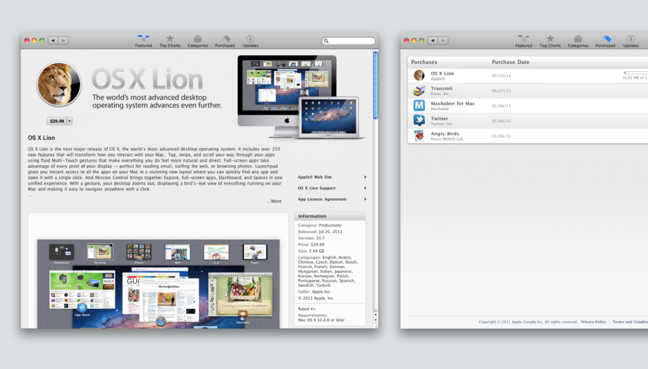This screenshot has height=369, width=648.
Task: Open Featured in right Purchases window
Action: 524,41
